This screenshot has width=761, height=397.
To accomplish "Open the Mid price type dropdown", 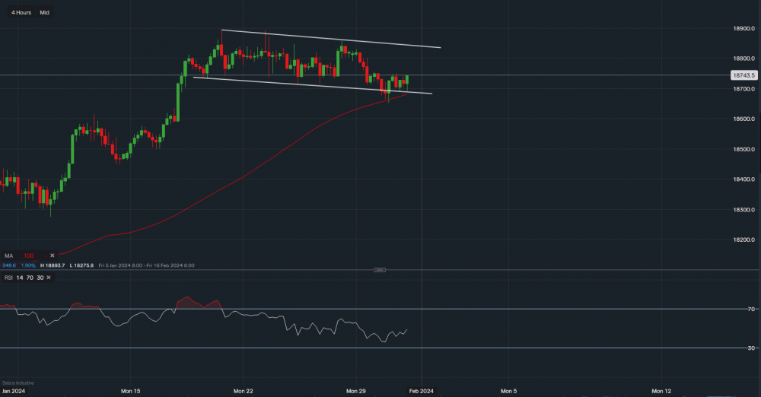I will (45, 13).
